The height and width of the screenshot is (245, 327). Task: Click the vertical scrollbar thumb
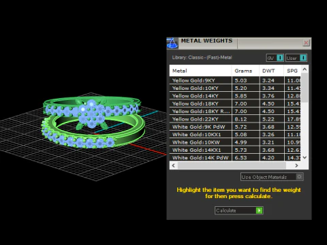pos(305,87)
